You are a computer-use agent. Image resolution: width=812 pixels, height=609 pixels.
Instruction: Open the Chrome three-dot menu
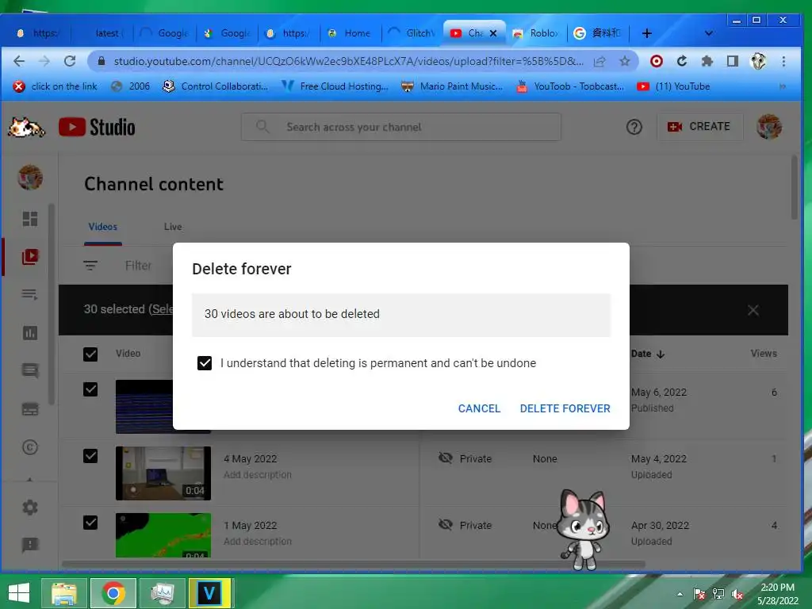click(x=783, y=61)
